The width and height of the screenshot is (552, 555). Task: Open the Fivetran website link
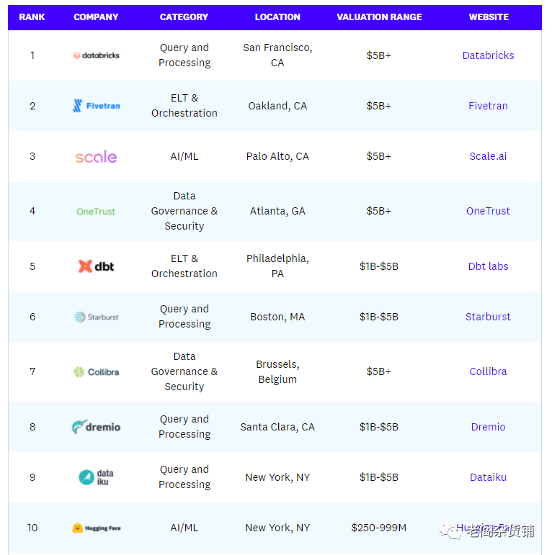pyautogui.click(x=488, y=106)
